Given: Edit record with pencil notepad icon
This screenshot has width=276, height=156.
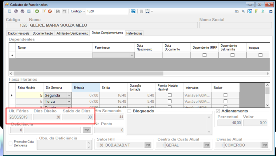Looking at the screenshot, I should [x=43, y=11].
